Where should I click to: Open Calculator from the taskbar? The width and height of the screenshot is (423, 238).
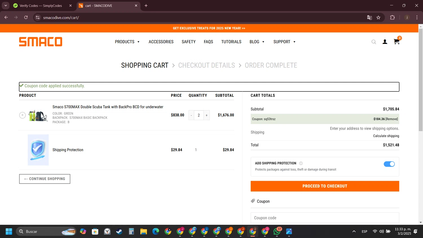click(x=131, y=232)
